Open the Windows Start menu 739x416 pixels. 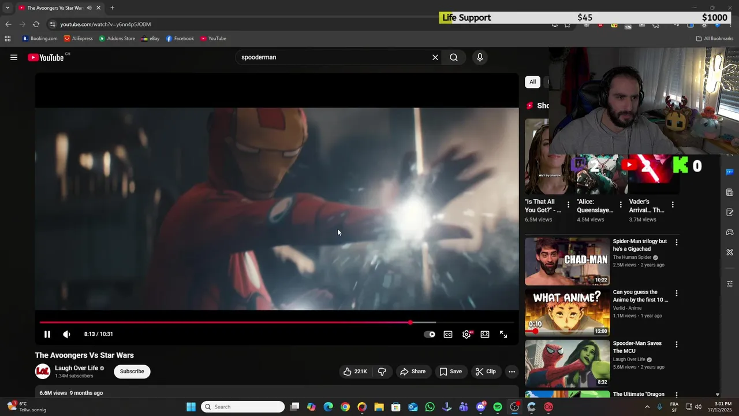pos(191,407)
